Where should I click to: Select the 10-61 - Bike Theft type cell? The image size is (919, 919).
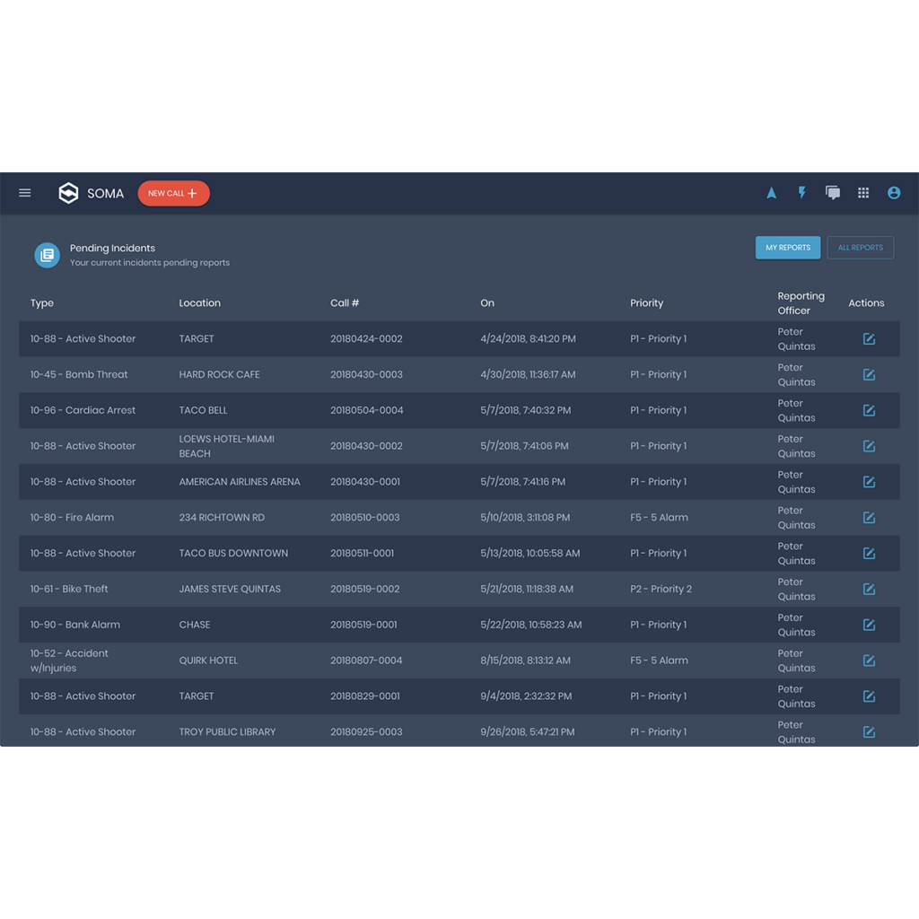point(69,589)
